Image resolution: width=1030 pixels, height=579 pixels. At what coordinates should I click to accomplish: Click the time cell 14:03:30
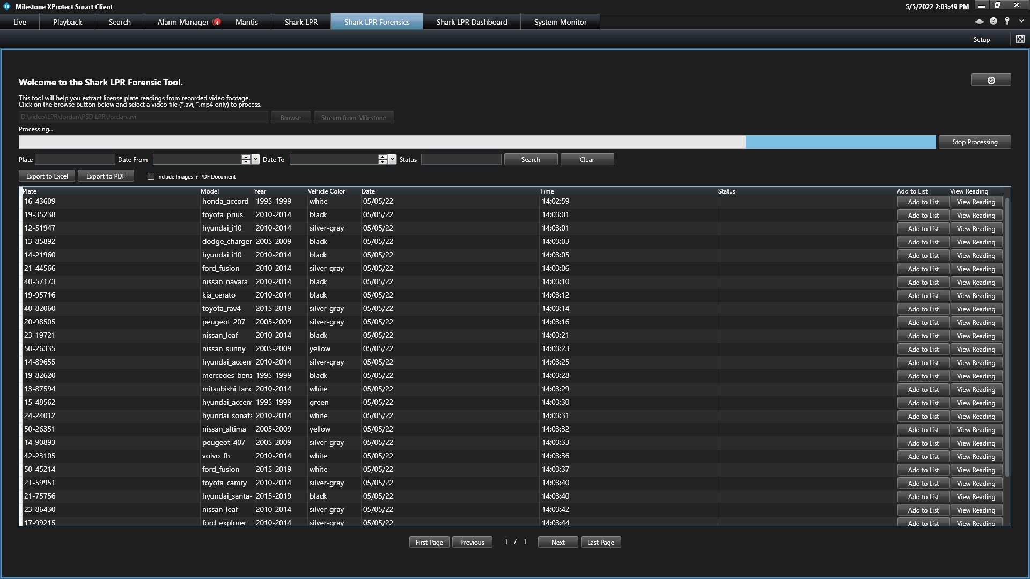[x=628, y=402]
